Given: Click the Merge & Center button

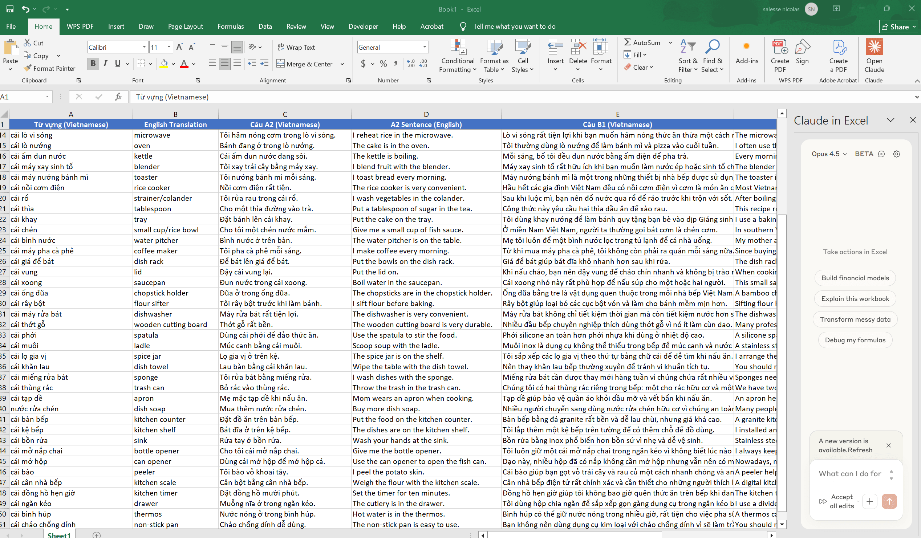Looking at the screenshot, I should 309,64.
